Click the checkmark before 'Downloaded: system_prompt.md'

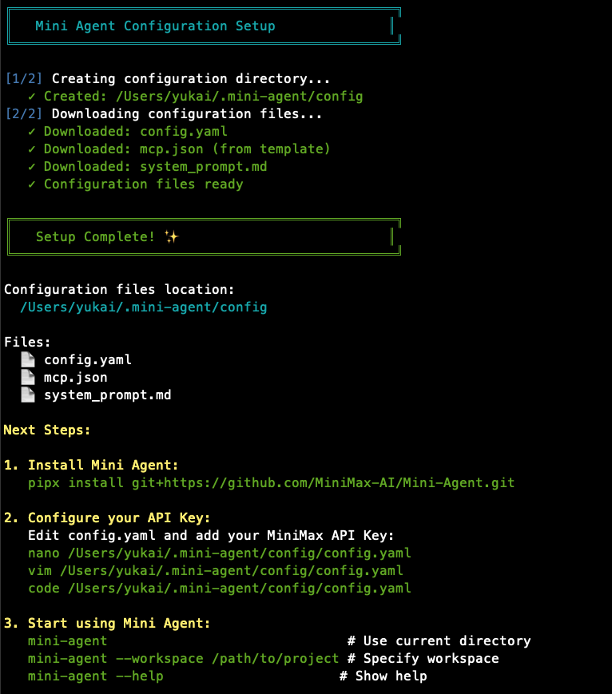pyautogui.click(x=32, y=167)
